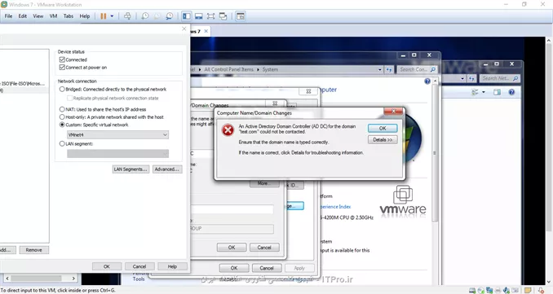Select Host-only network connection option
This screenshot has height=294, width=553.
point(62,117)
